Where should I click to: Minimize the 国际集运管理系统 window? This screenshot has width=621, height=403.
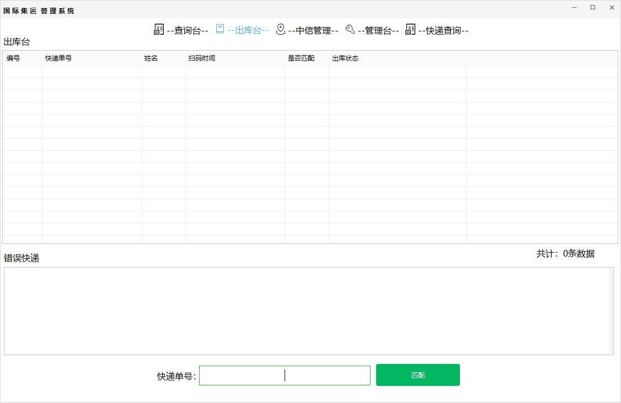(574, 8)
